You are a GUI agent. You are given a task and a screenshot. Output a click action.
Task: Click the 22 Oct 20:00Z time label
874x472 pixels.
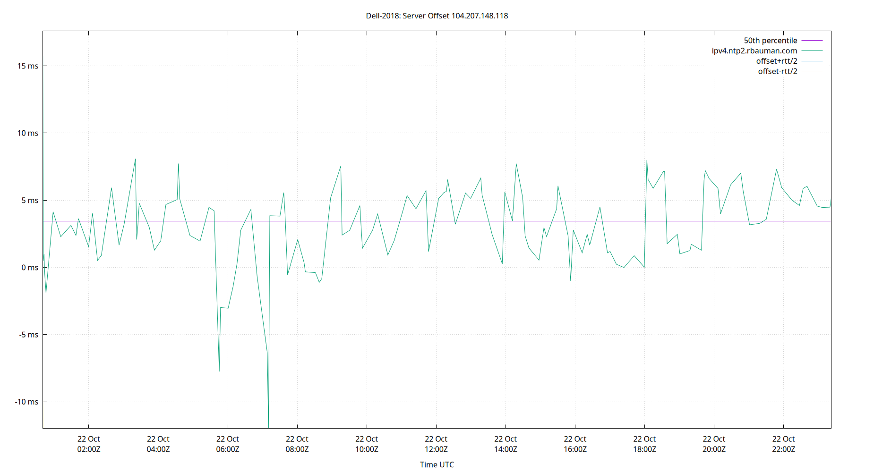coord(714,444)
